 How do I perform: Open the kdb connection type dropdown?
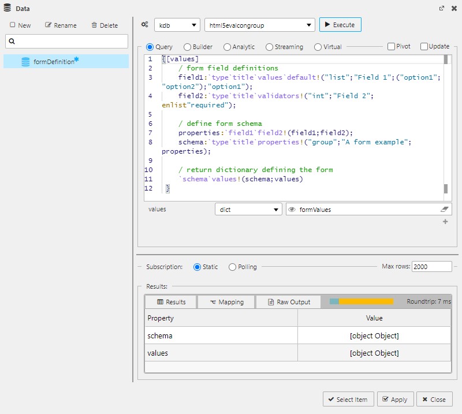[177, 25]
